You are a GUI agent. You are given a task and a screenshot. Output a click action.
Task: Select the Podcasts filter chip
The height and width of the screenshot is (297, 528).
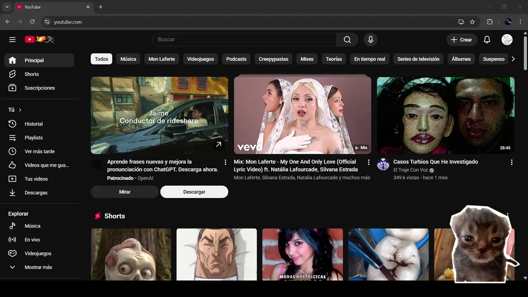[236, 59]
